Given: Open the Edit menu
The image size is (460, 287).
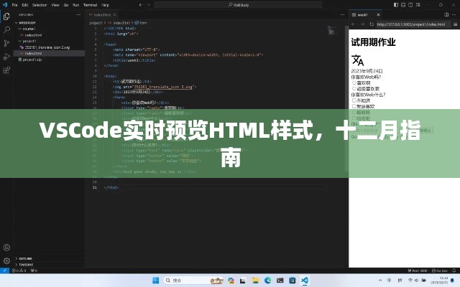Looking at the screenshot, I should [x=25, y=5].
